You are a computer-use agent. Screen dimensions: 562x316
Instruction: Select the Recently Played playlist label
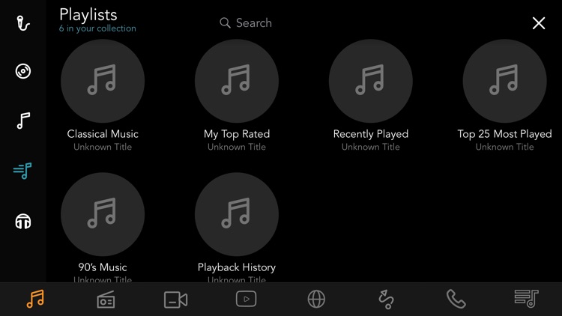click(x=371, y=134)
